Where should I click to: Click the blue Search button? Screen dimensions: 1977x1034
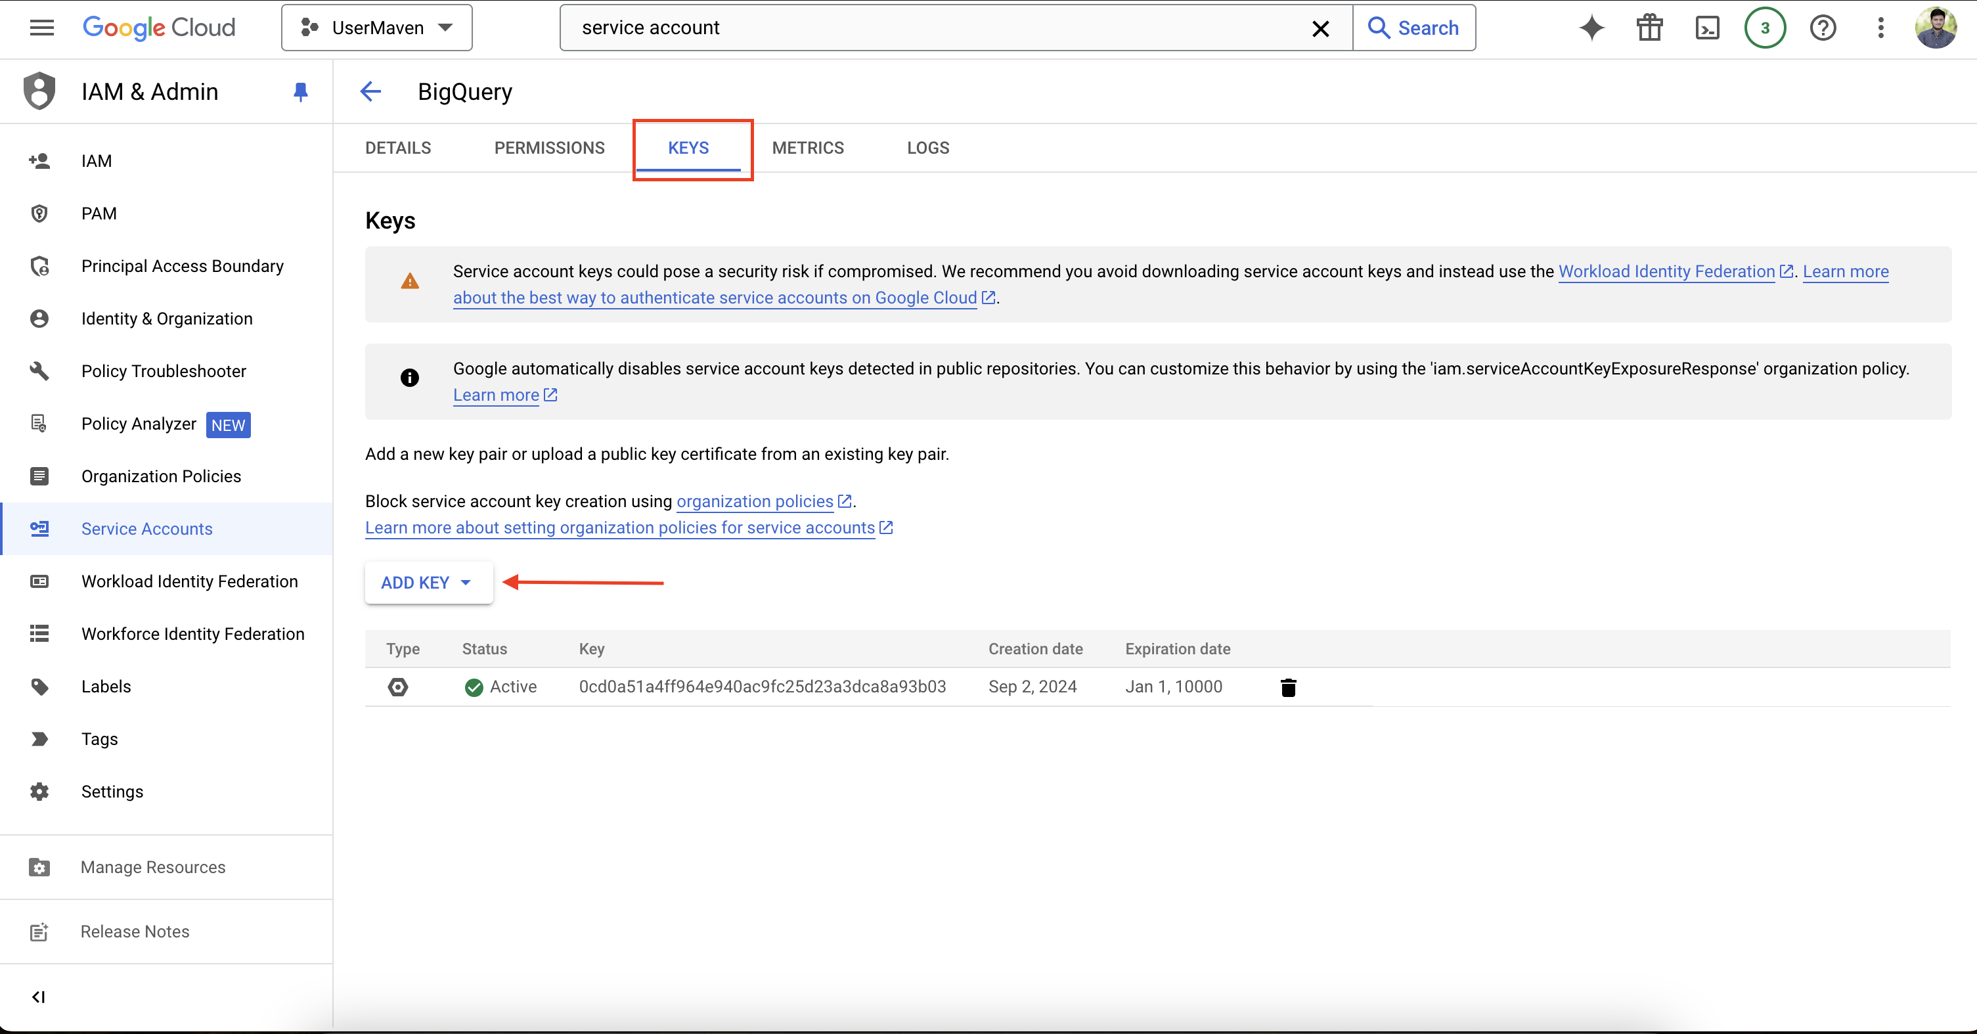coord(1413,28)
